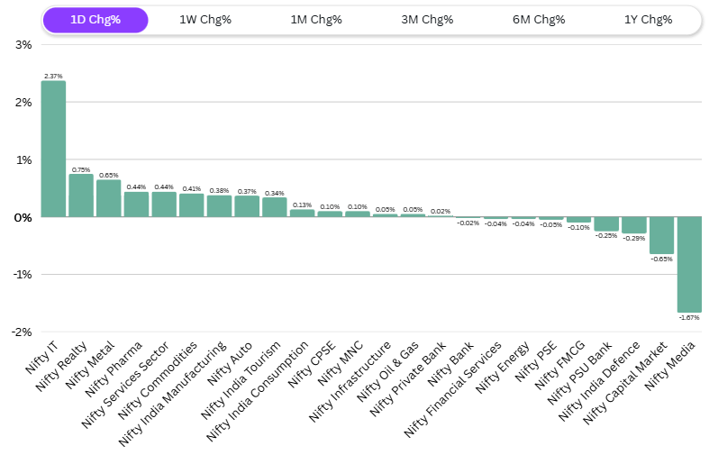
Task: Click the Nifty Oil & Gas axis label
Action: pyautogui.click(x=387, y=372)
